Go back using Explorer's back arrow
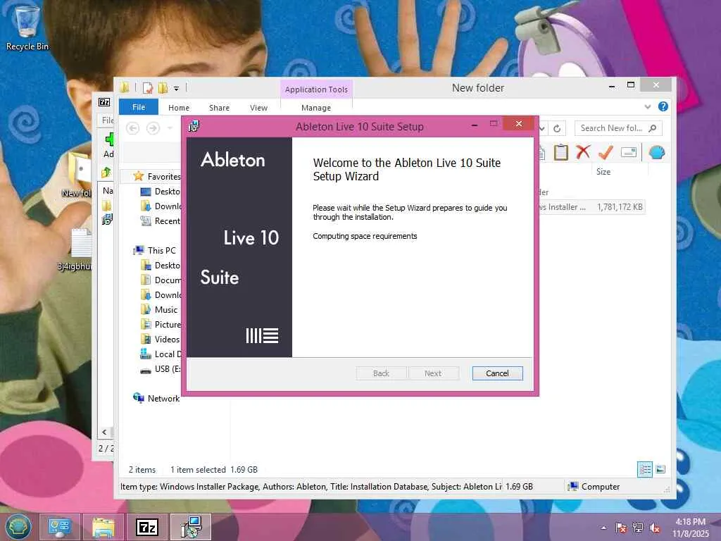Image resolution: width=721 pixels, height=541 pixels. click(x=133, y=128)
